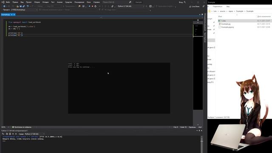Screen dimensions: 272x153
Task: Open the Средства menu
Action: click(x=68, y=2)
